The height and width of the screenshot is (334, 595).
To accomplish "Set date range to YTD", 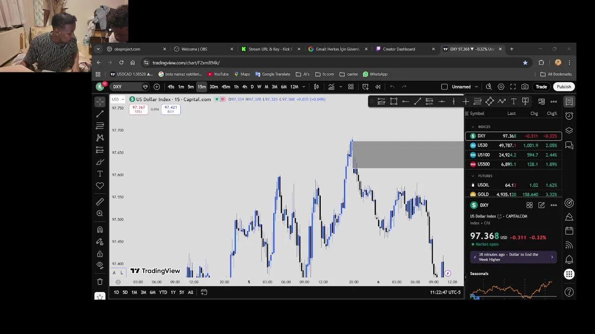I will (163, 292).
